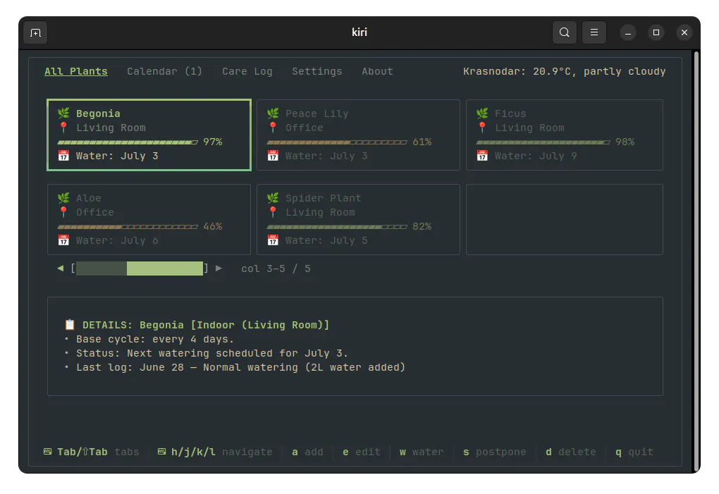Click the 'Status: Next watering scheduled' line

click(212, 353)
